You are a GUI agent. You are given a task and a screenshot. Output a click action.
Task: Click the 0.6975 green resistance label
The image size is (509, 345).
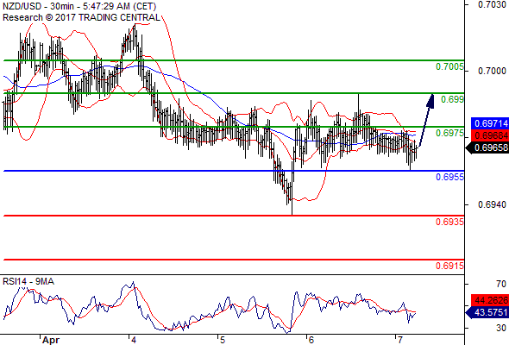449,133
